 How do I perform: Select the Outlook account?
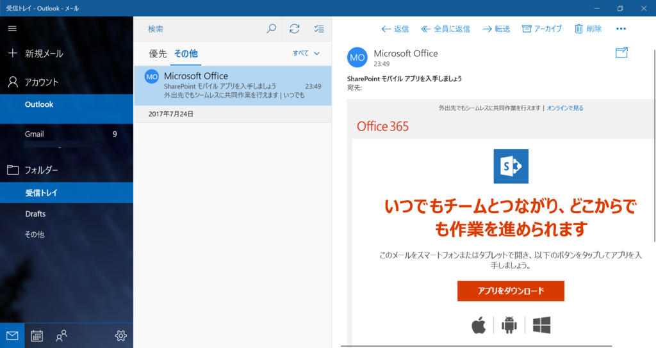pyautogui.click(x=67, y=109)
